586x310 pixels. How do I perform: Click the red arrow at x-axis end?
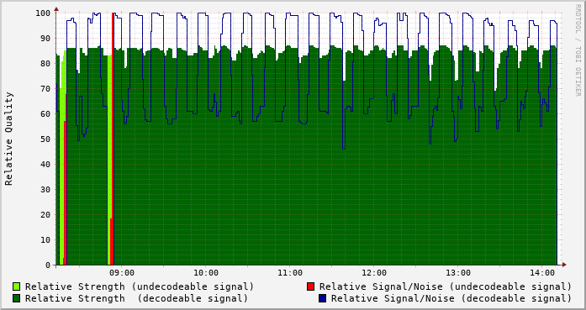[564, 265]
